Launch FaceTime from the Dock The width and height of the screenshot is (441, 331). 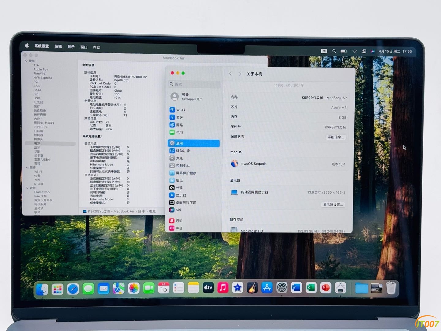pyautogui.click(x=149, y=288)
